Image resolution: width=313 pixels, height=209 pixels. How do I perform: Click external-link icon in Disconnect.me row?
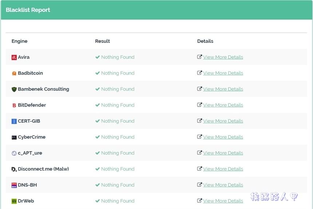(x=199, y=169)
